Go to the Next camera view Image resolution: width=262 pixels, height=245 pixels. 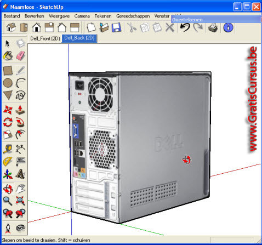tap(20, 213)
